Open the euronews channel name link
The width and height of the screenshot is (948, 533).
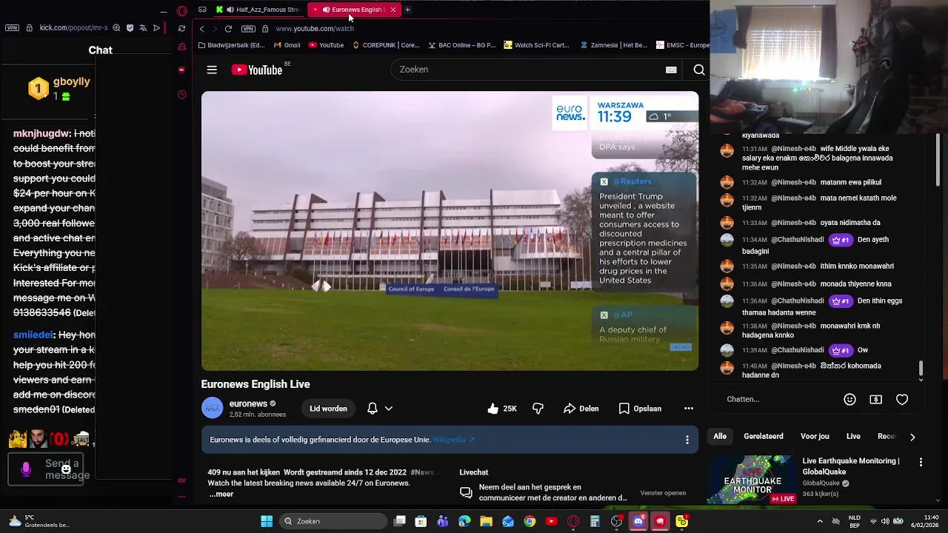pos(248,403)
